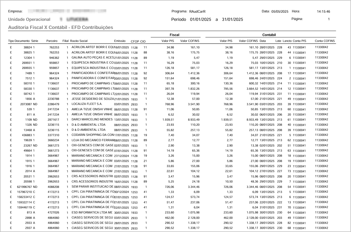Click "GALINA AUTO PEÇAS E ACES" row name
The height and width of the screenshot is (232, 351).
pyautogui.click(x=93, y=58)
